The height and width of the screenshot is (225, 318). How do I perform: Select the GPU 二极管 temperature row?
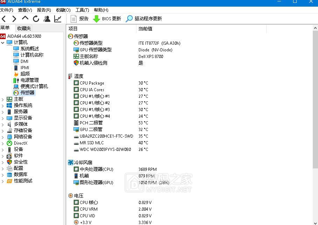coord(111,130)
